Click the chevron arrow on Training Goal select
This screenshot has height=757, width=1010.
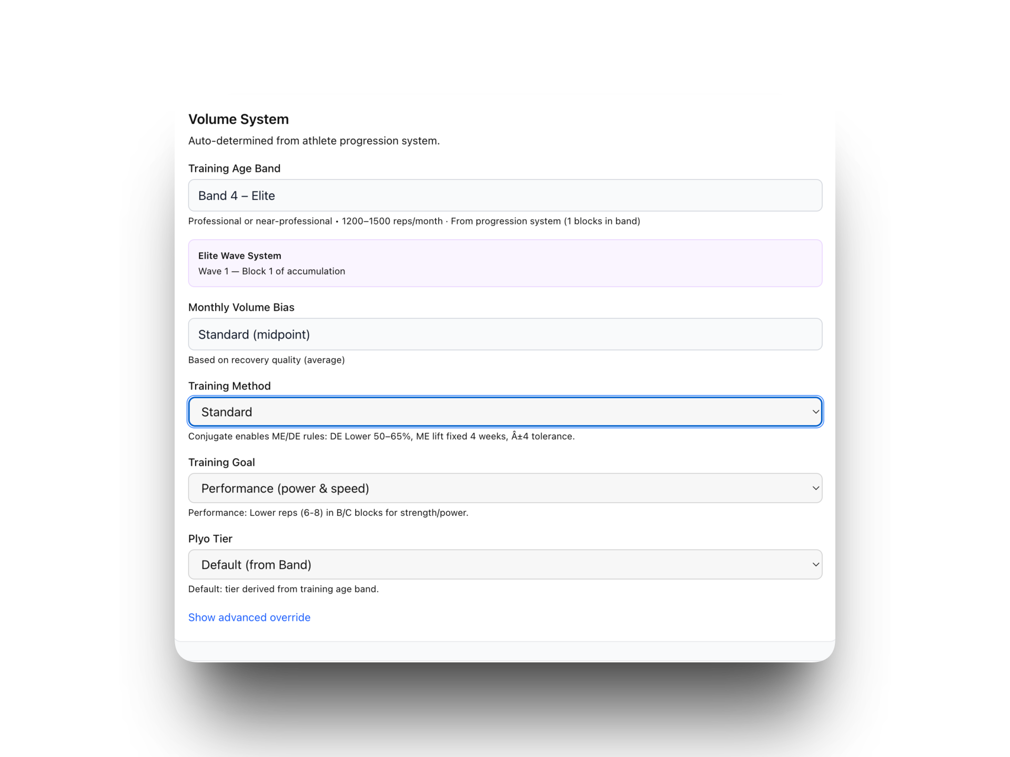click(x=815, y=488)
